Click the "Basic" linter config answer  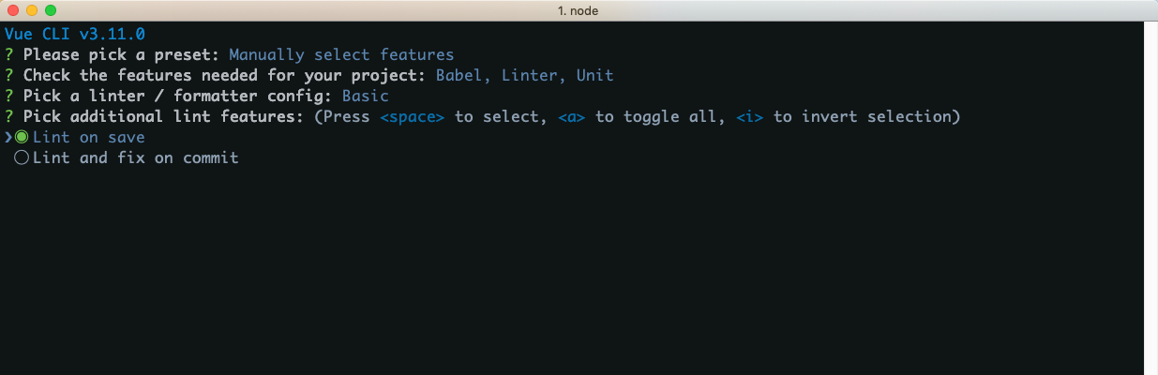365,96
